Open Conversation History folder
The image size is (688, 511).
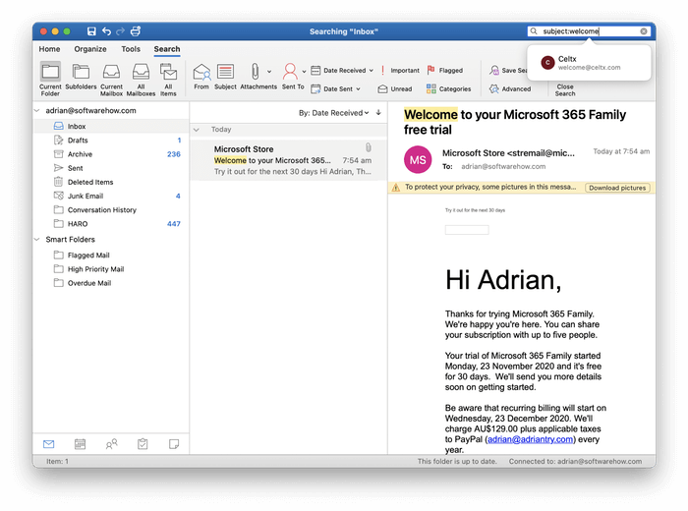tap(112, 210)
